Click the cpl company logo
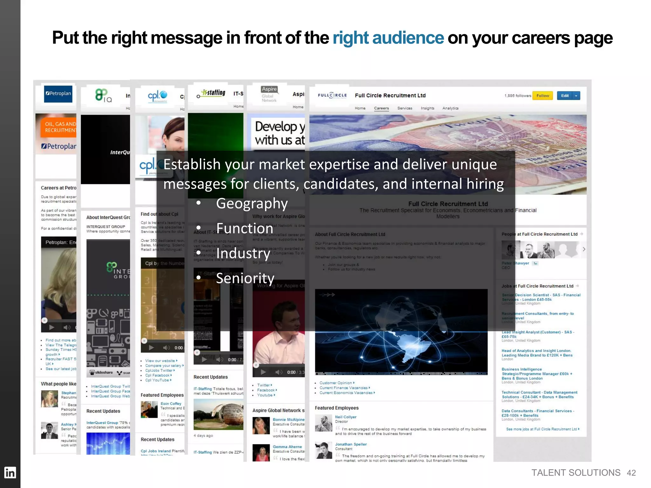 (157, 96)
